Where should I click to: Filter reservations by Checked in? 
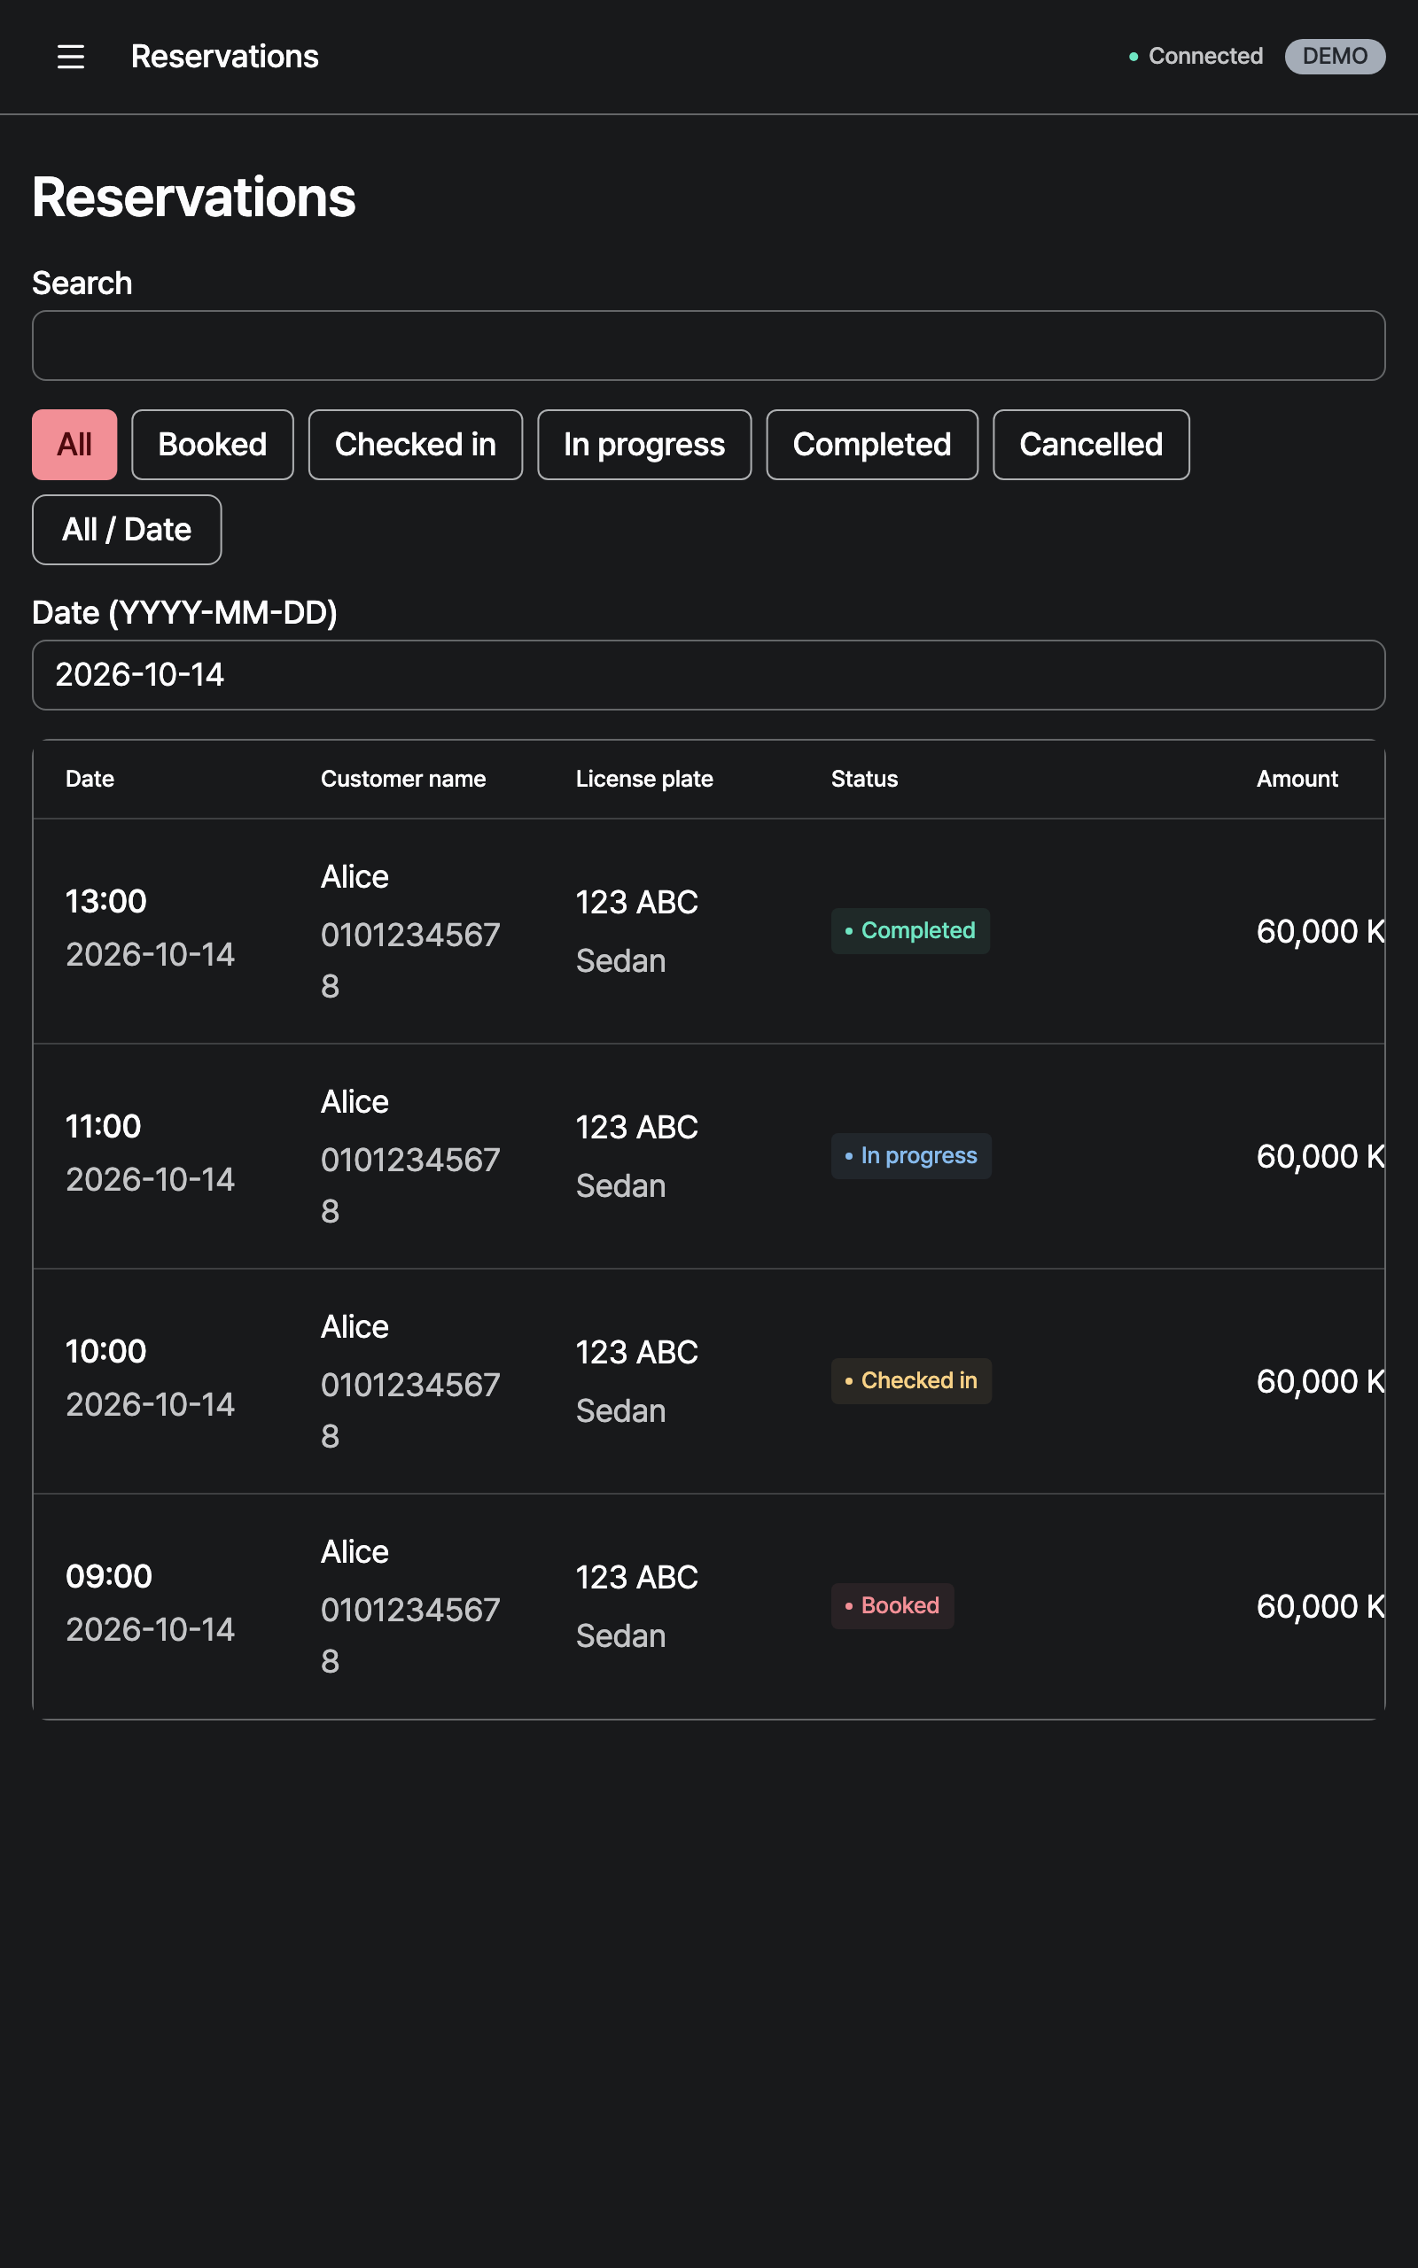tap(416, 444)
